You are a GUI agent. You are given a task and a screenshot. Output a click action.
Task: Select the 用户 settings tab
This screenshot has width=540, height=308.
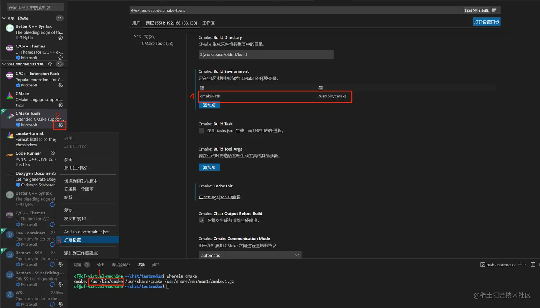point(136,23)
